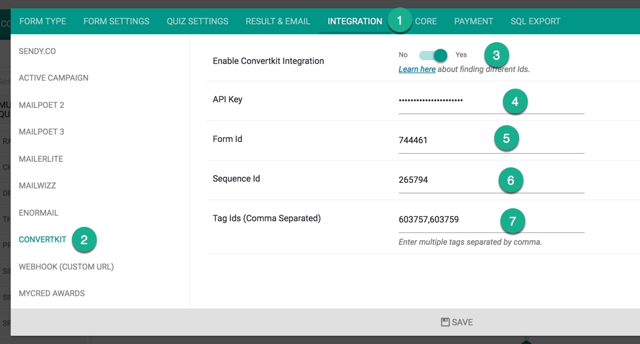Select Enormail integration

(x=38, y=213)
